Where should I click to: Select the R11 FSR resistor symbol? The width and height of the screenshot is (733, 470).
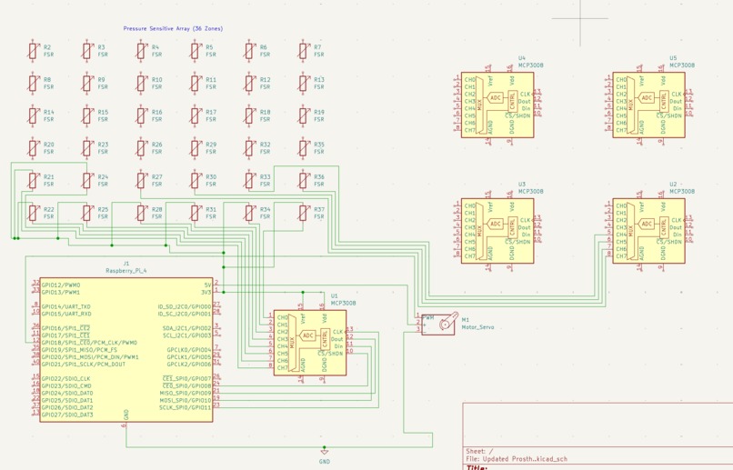point(195,83)
